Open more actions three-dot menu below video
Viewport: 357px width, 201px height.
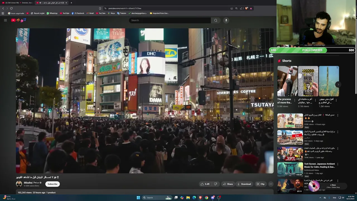(x=271, y=184)
